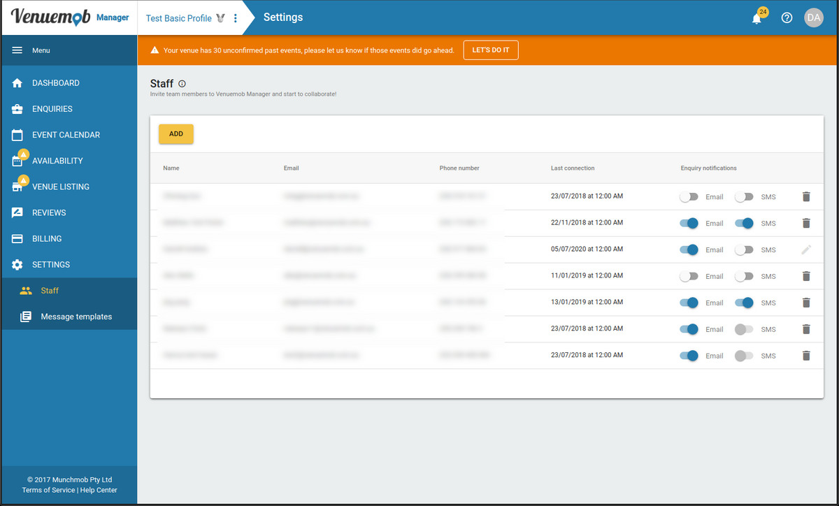Enable Email notifications for the 11/01/2019 row
This screenshot has height=506, width=839.
[689, 276]
